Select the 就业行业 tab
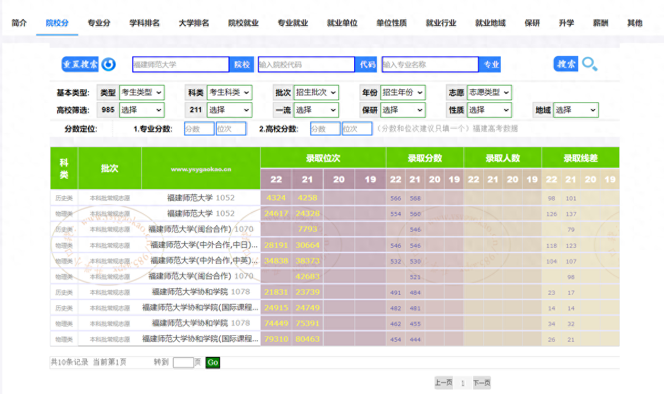Viewport: 664px width, 394px height. tap(441, 23)
